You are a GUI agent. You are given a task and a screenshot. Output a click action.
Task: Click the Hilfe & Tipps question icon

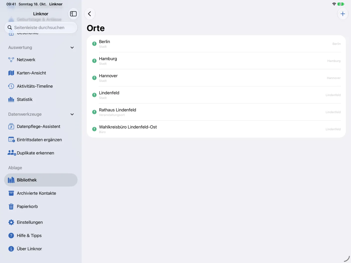(x=11, y=235)
